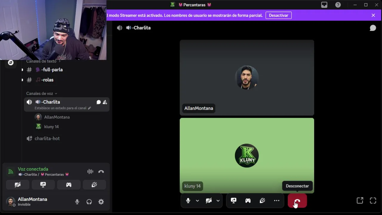
Task: Open inbox icon in title bar
Action: [324, 5]
